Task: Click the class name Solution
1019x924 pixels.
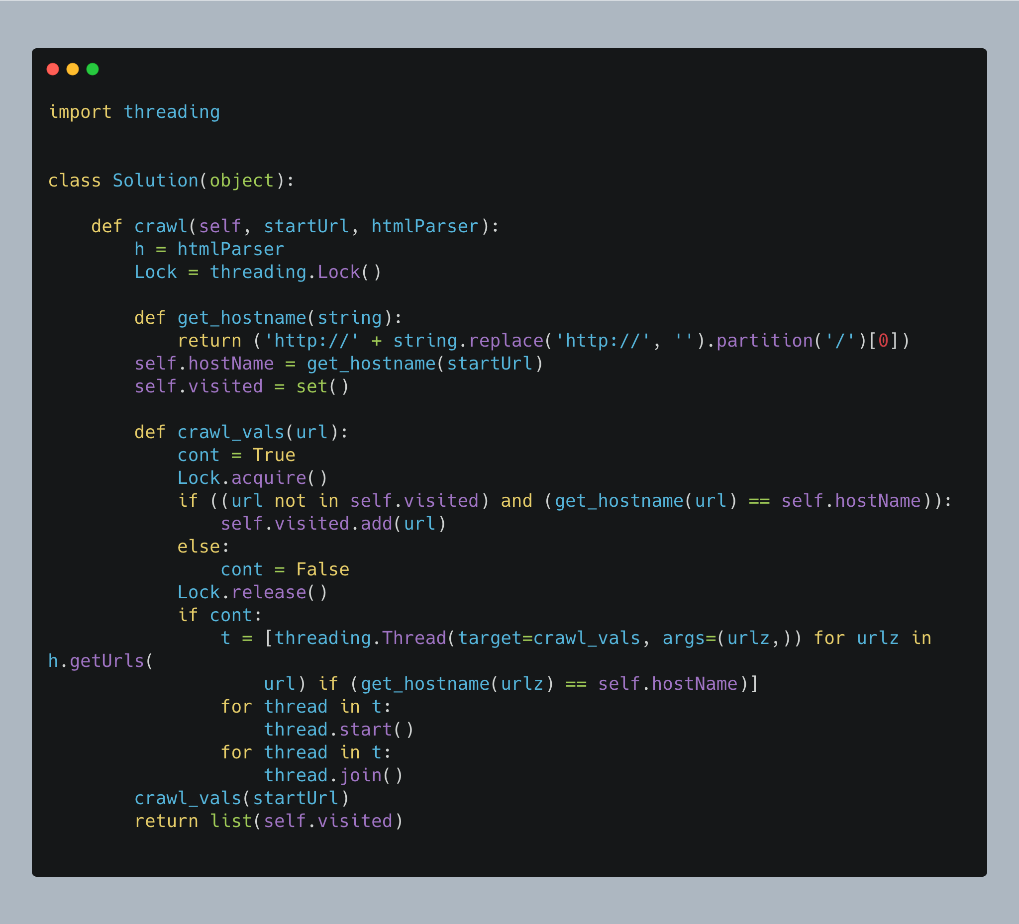Action: 155,181
